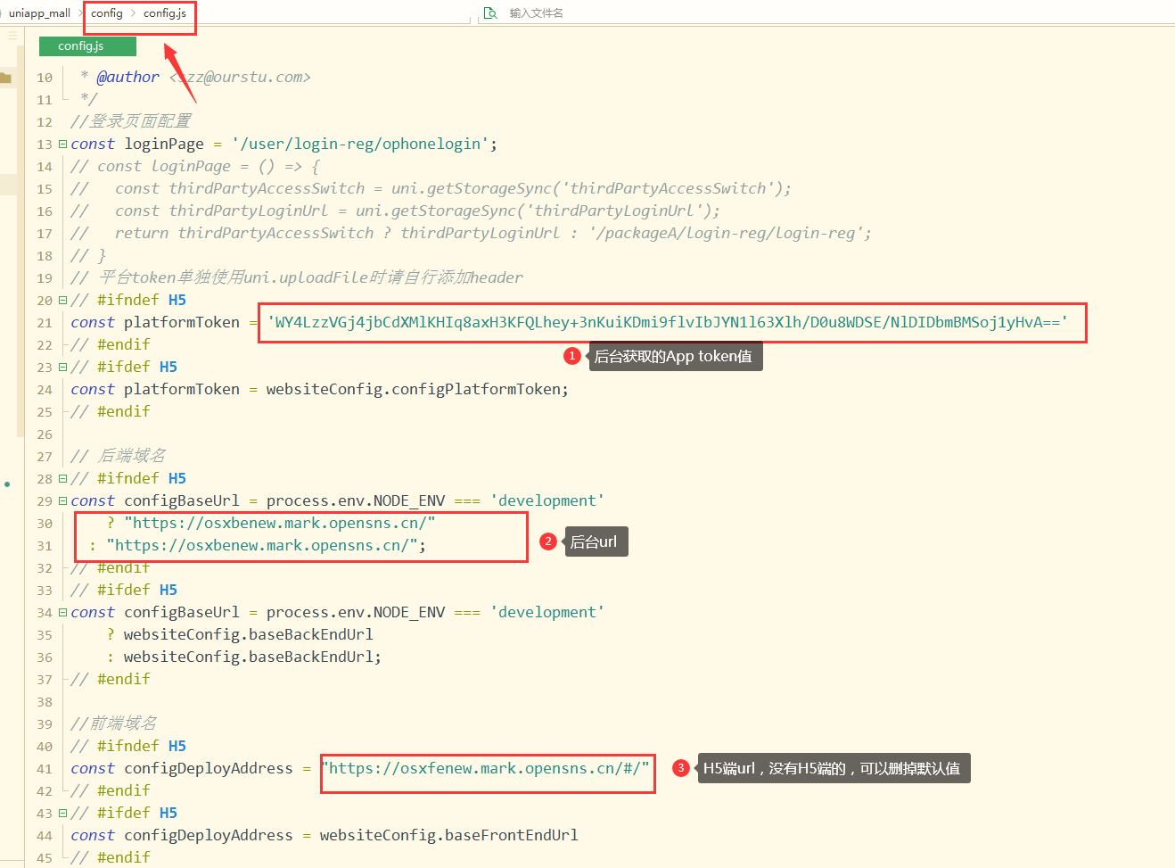Collapse the code fold at line 28
The image size is (1175, 868).
point(62,478)
